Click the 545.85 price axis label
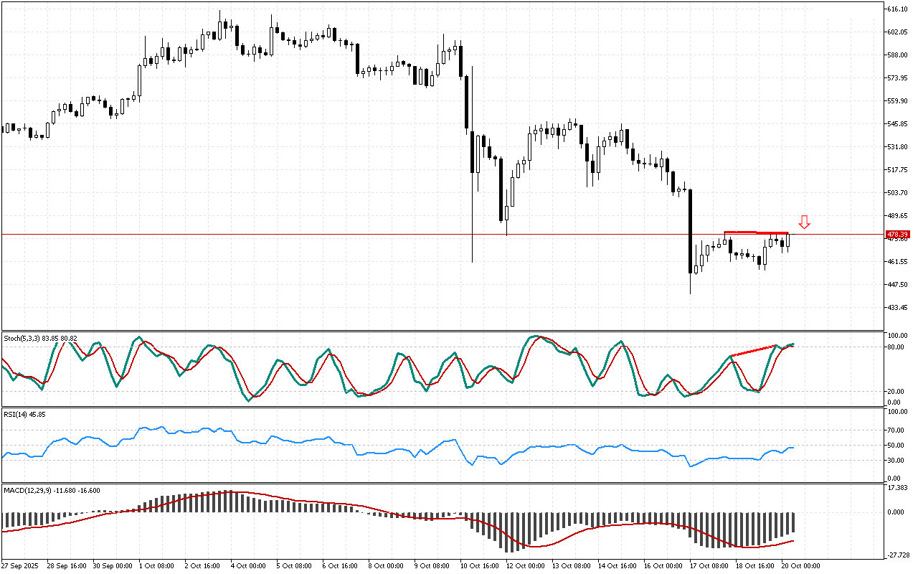The image size is (918, 574). (897, 123)
